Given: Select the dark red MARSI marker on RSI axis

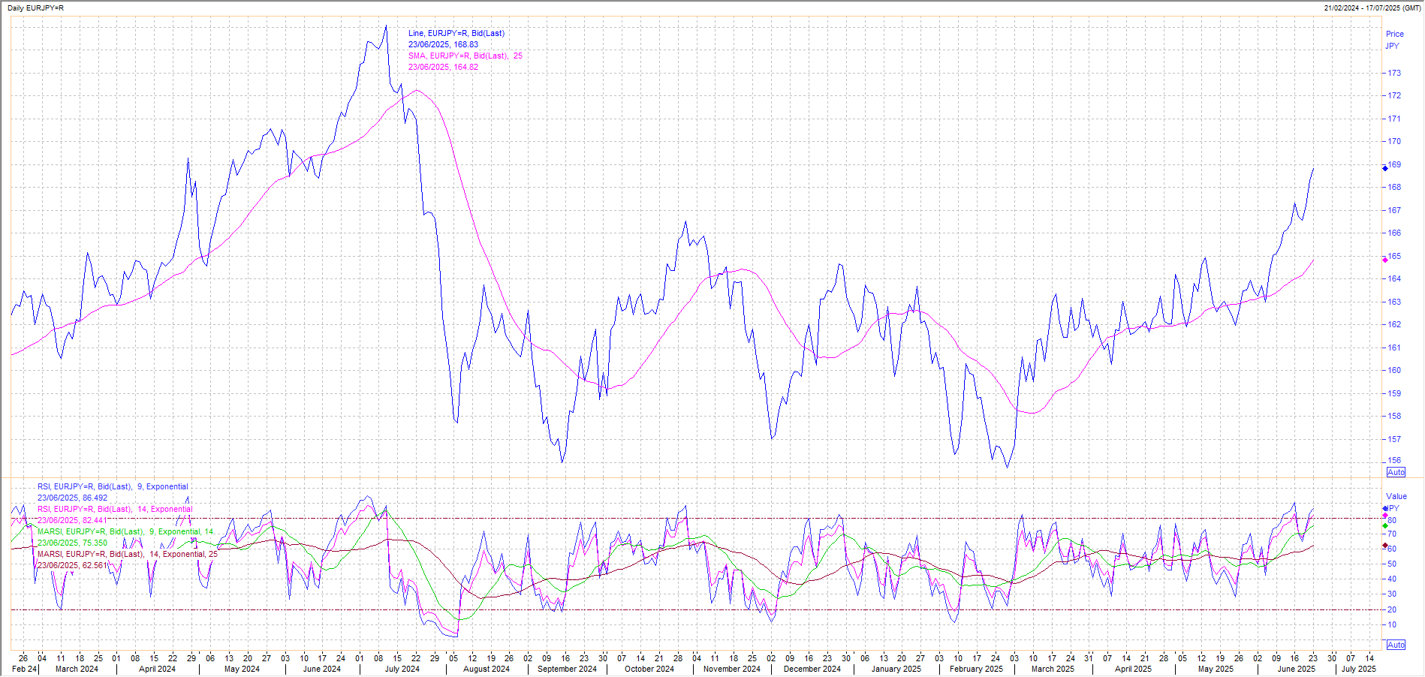Looking at the screenshot, I should coord(1385,546).
